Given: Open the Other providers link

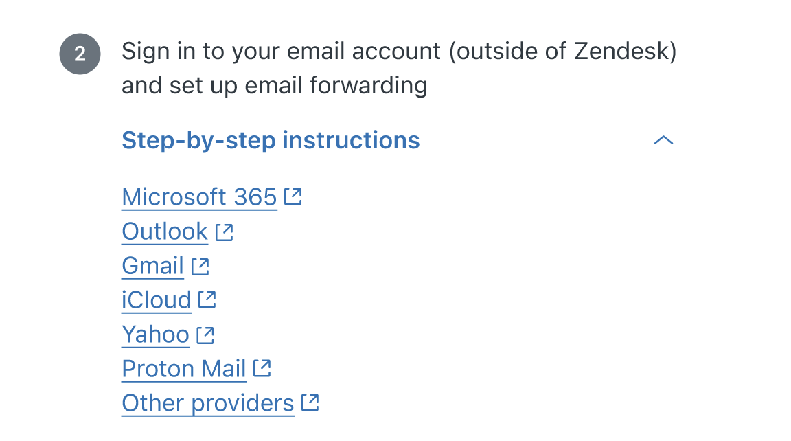Looking at the screenshot, I should [208, 403].
